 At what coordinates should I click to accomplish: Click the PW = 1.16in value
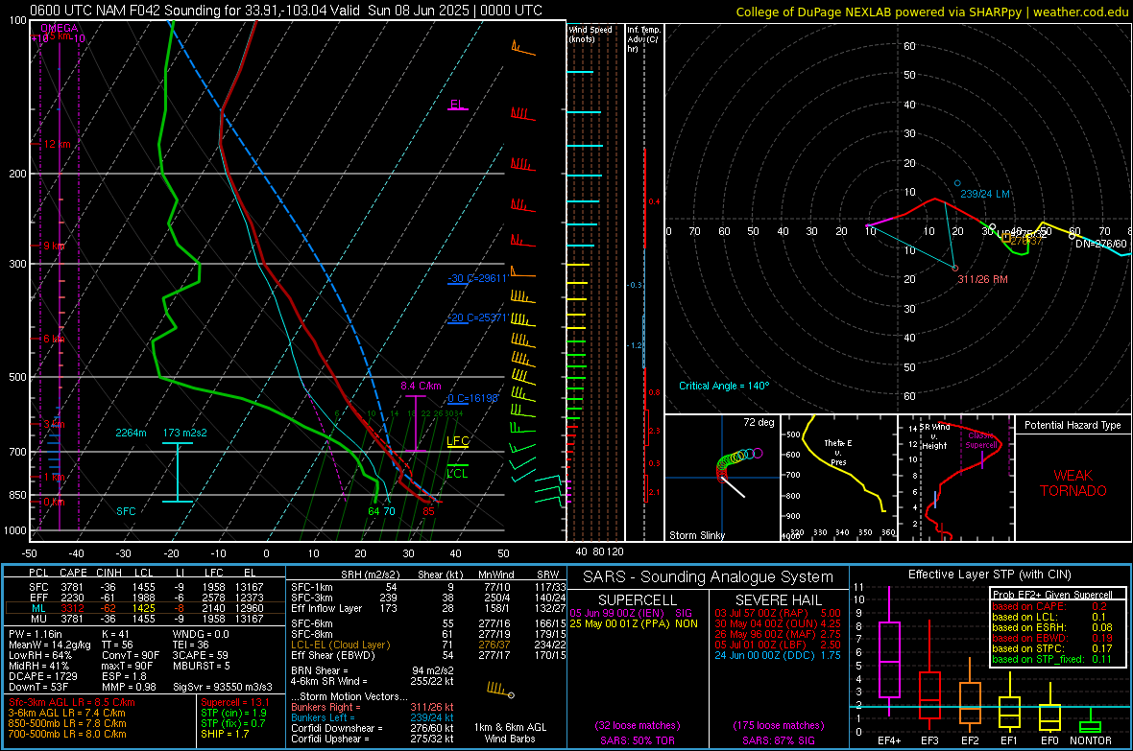[36, 634]
